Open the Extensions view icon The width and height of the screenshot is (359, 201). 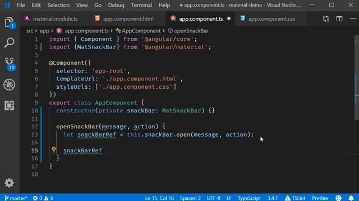click(x=9, y=106)
